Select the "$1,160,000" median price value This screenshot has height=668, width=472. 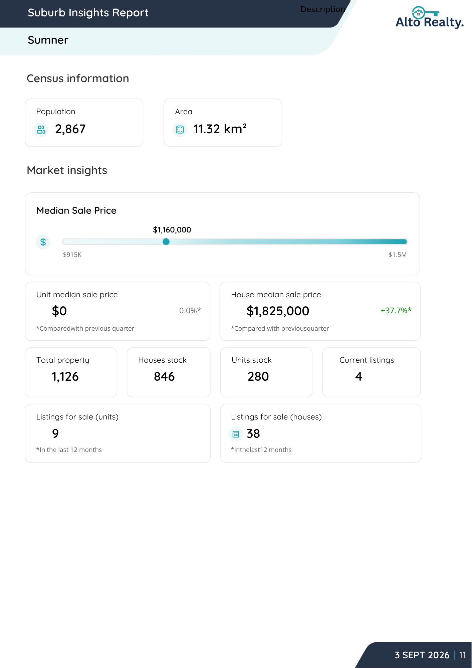pos(172,230)
